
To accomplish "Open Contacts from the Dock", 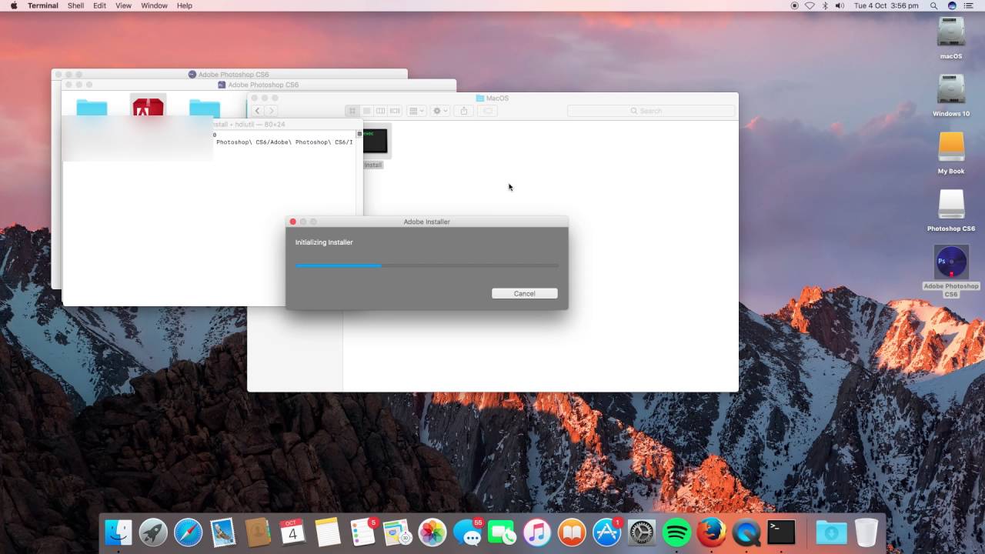I will (258, 532).
